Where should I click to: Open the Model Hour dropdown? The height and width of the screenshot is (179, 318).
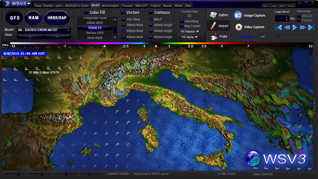click(44, 30)
